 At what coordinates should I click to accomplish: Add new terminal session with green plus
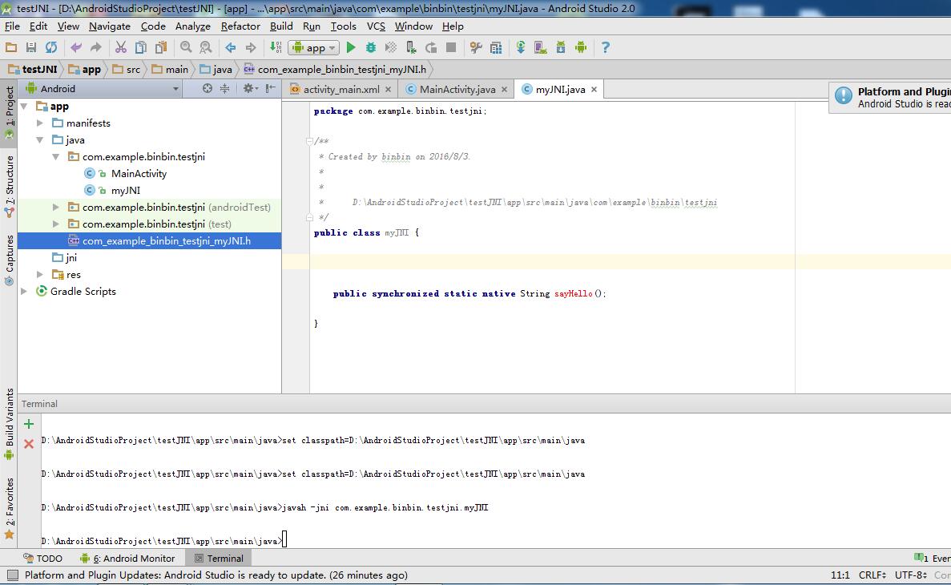tap(29, 424)
